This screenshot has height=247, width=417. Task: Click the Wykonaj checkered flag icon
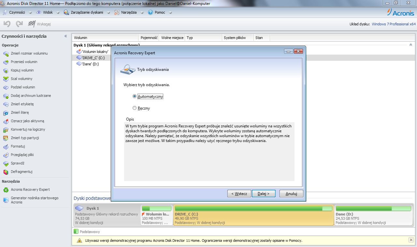(x=32, y=24)
